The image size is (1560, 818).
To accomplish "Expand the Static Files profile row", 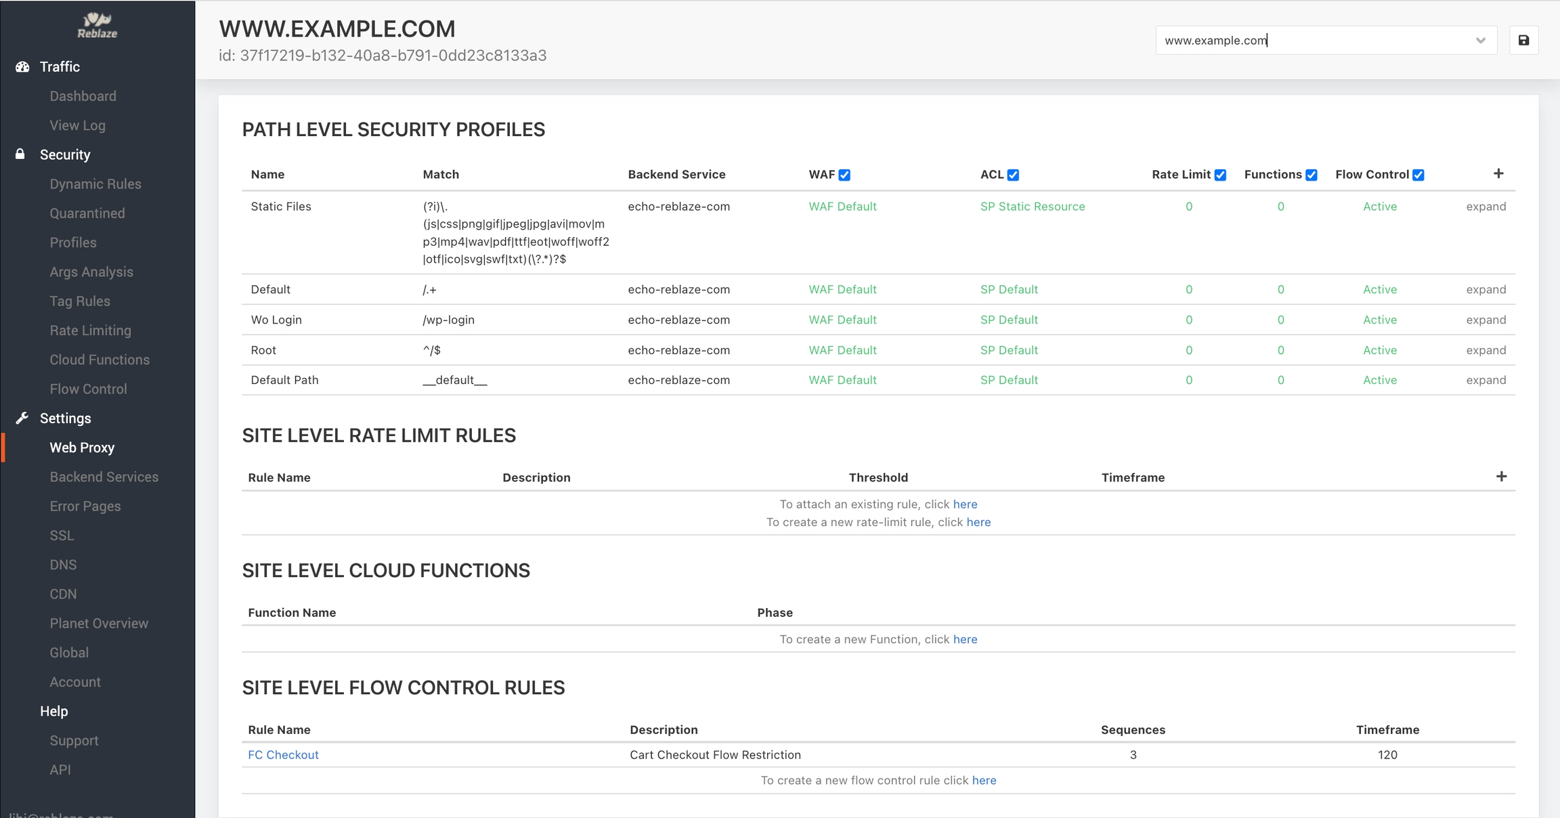I will (x=1486, y=207).
